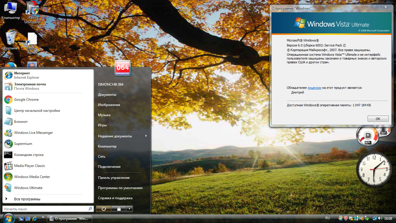Open Supermium browser in the Start menu
Image resolution: width=396 pixels, height=223 pixels.
(23, 144)
